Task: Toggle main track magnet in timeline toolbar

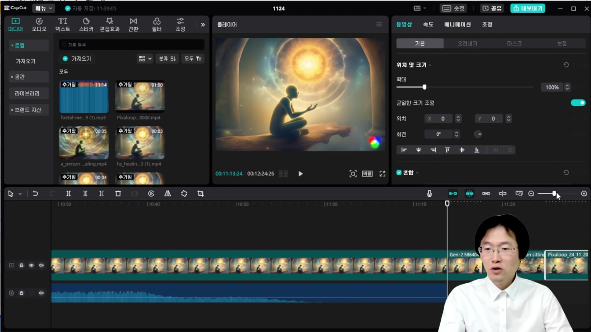Action: point(453,194)
